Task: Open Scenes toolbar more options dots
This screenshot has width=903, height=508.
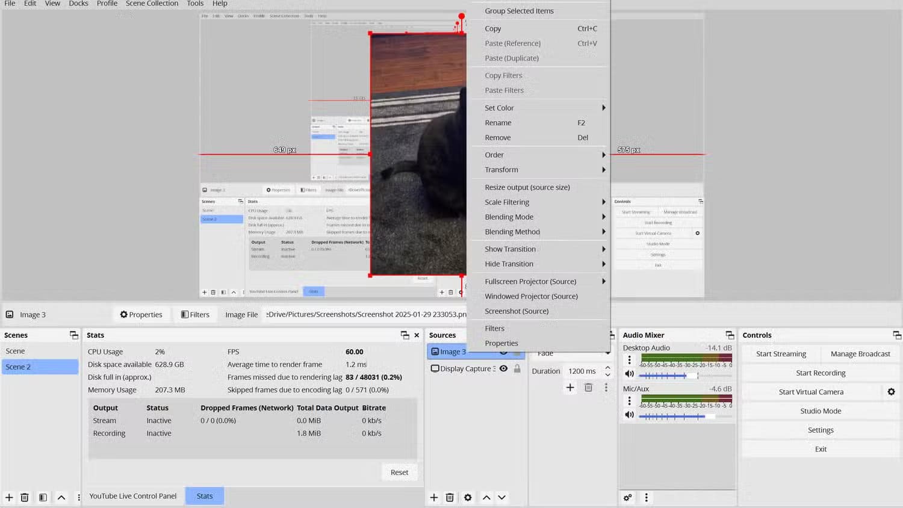Action: [x=79, y=497]
